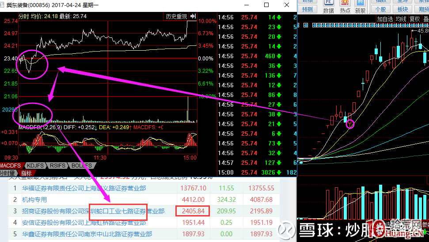The height and width of the screenshot is (242, 429).
Task: Click the buy amount cell 13767.10
Action: tap(194, 188)
